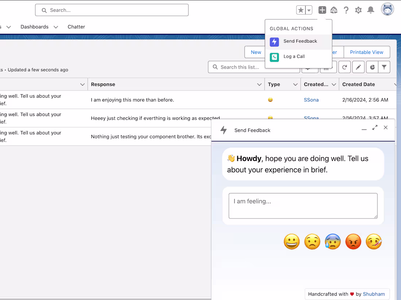
Task: View notifications via the bell icon
Action: pyautogui.click(x=371, y=10)
